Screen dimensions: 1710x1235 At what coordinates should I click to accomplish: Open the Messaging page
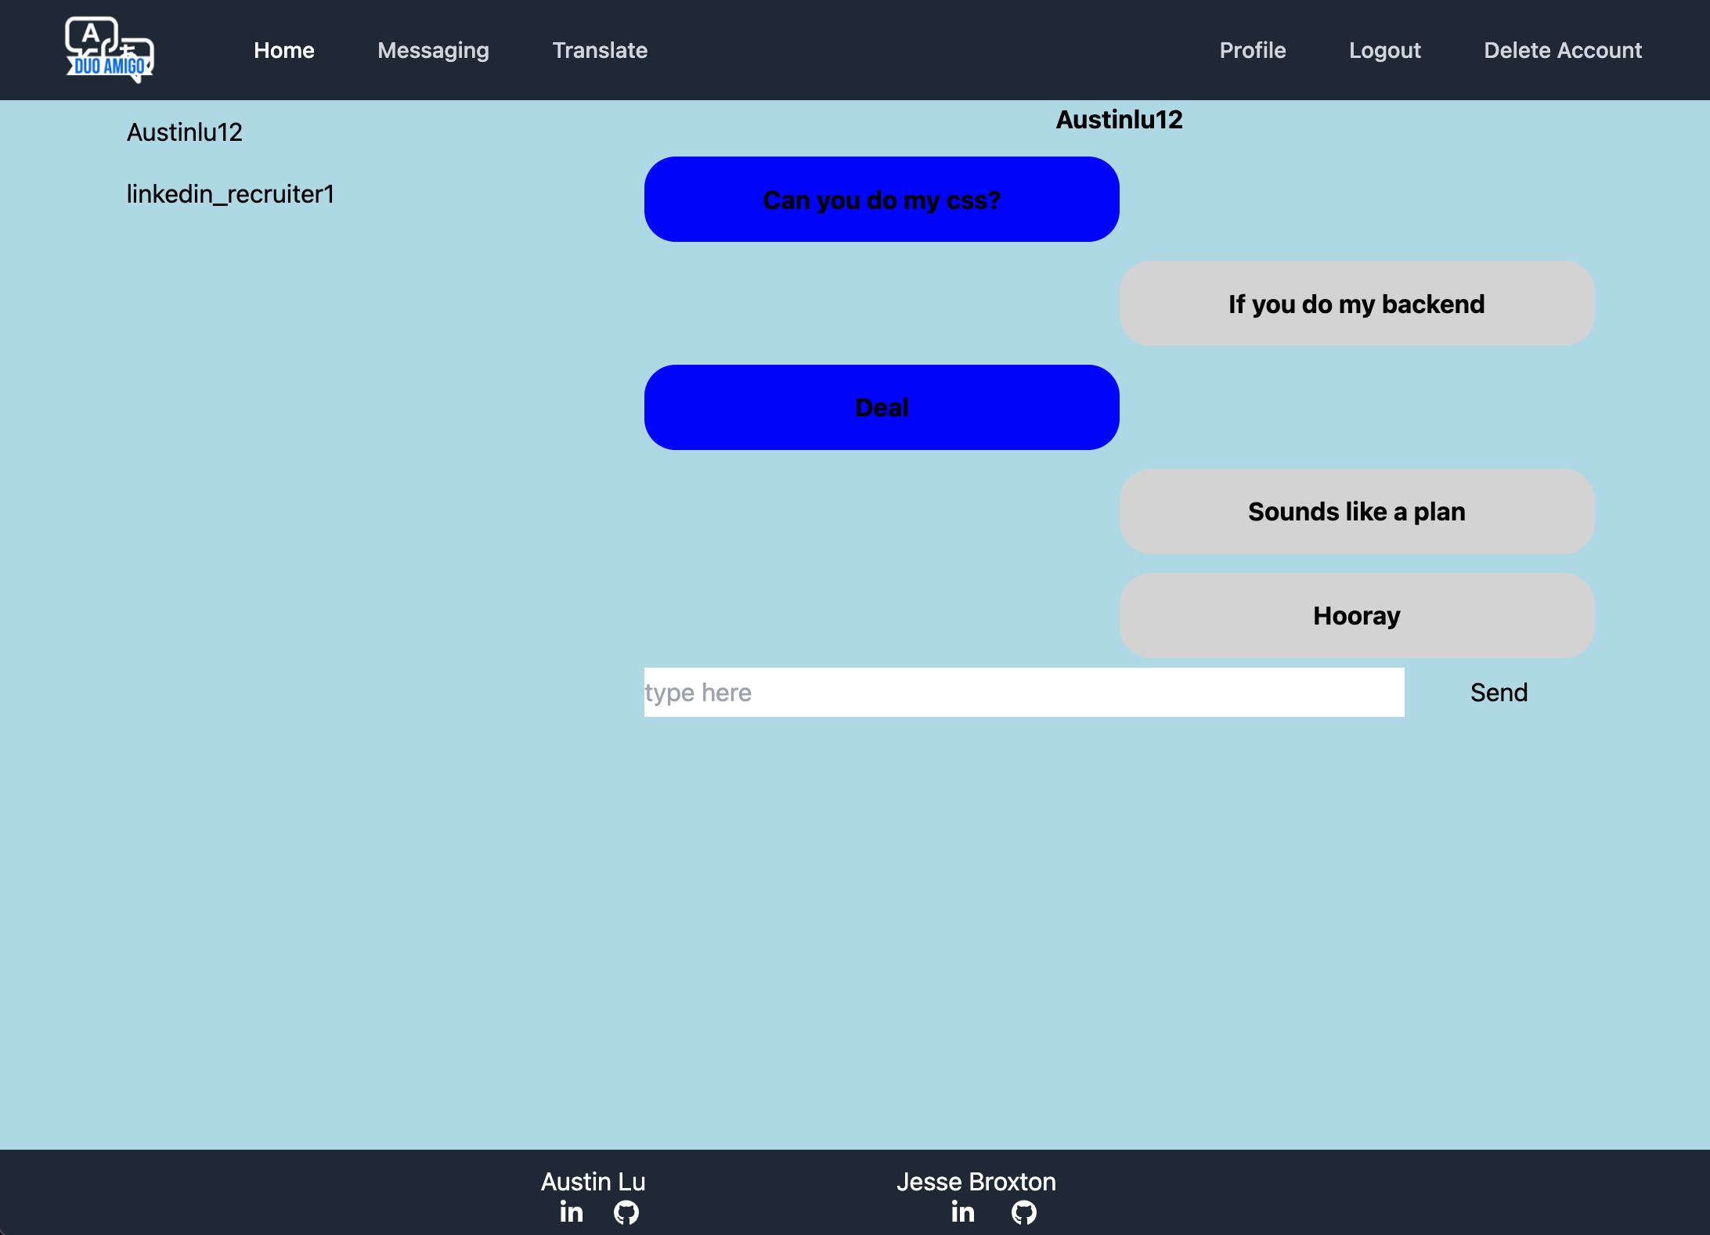click(433, 50)
